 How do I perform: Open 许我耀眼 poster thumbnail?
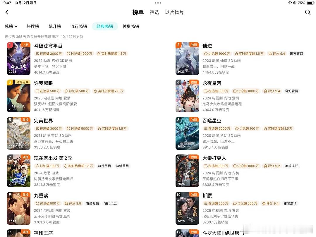coord(19,96)
